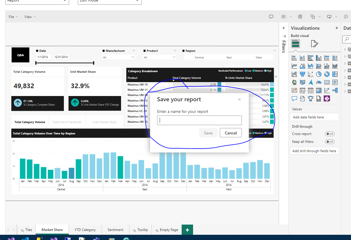Select the 100% stacked column chart visual
The image size is (351, 240).
(335, 58)
